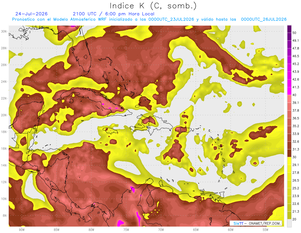The height and width of the screenshot is (233, 301).
Task: Click the colorbar label '23.9'
Action: (296, 196)
